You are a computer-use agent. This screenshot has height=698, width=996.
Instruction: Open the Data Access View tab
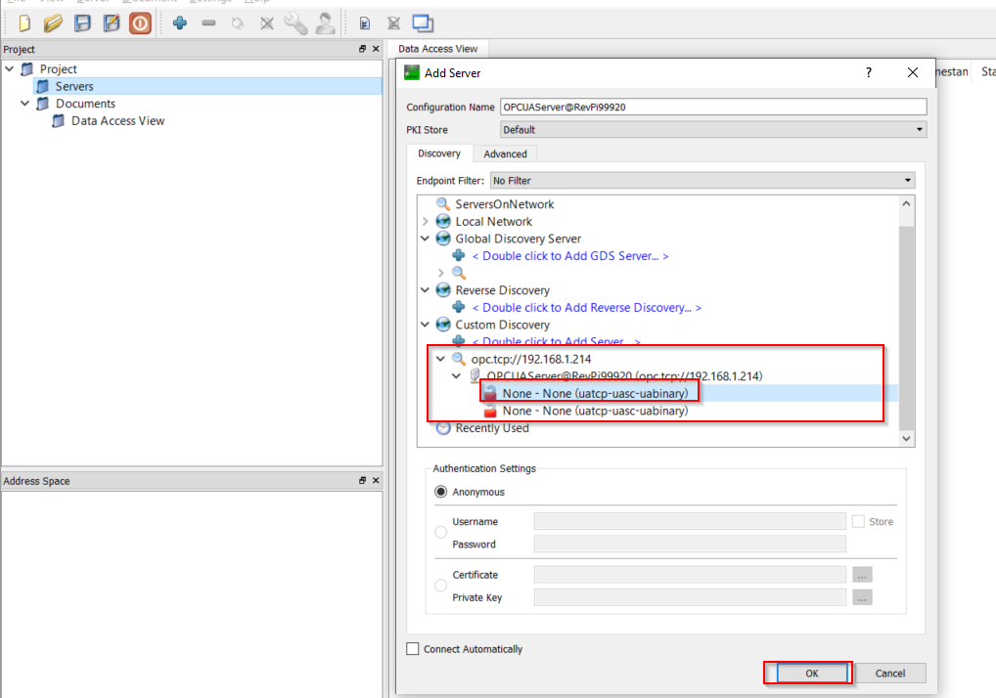click(437, 48)
